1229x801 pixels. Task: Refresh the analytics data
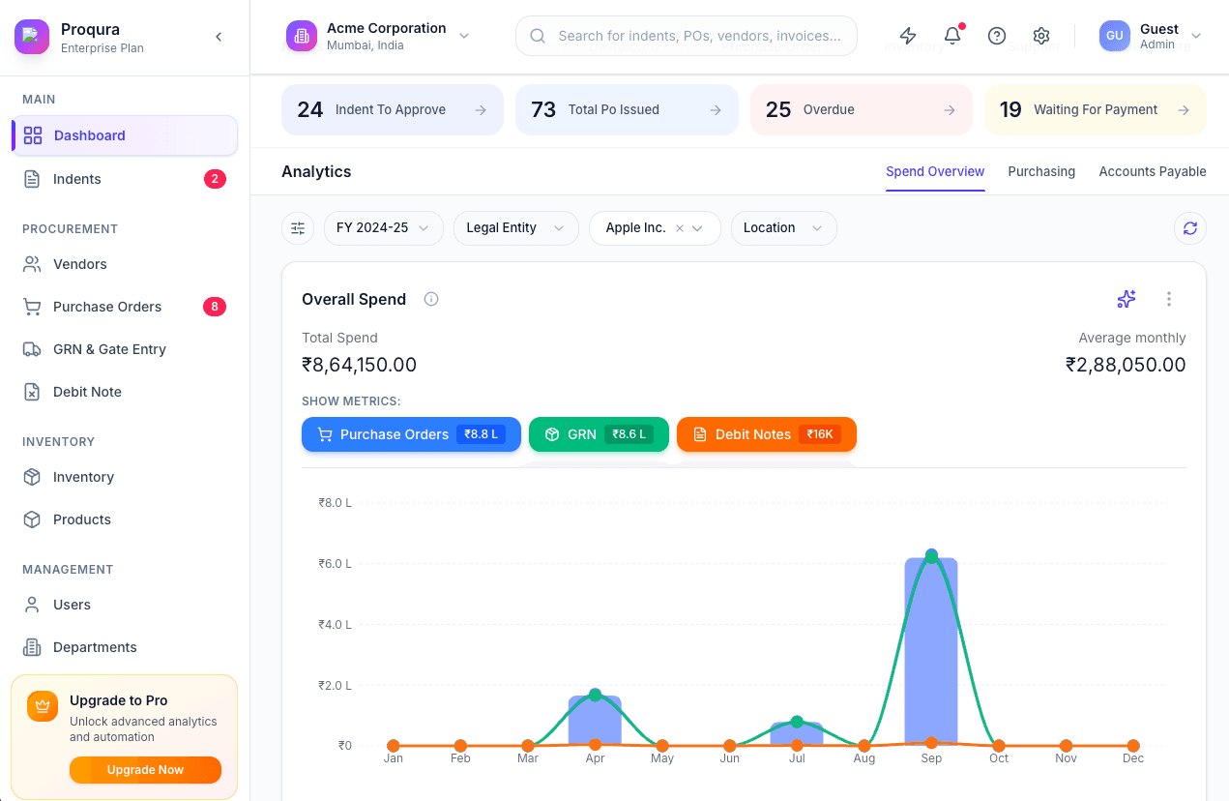(x=1189, y=228)
